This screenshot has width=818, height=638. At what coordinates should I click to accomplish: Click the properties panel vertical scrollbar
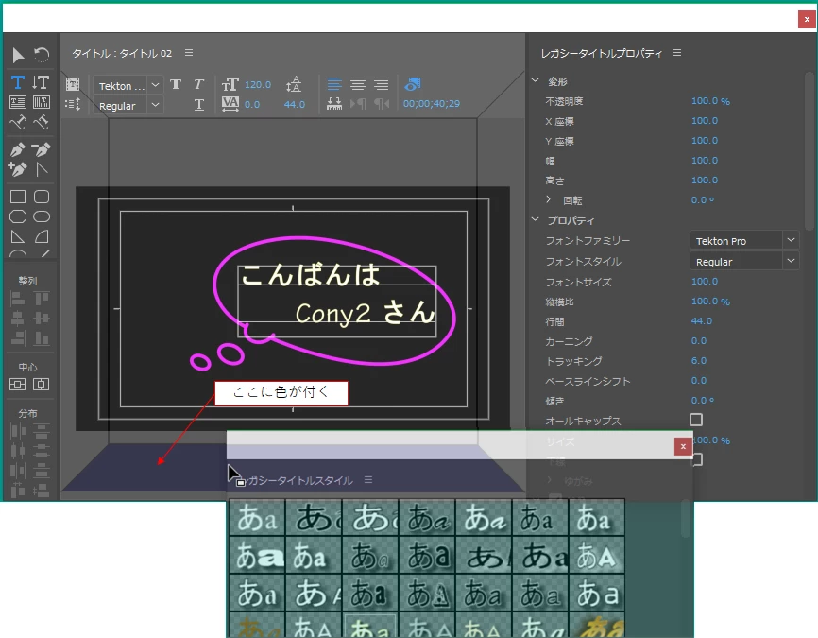point(809,151)
